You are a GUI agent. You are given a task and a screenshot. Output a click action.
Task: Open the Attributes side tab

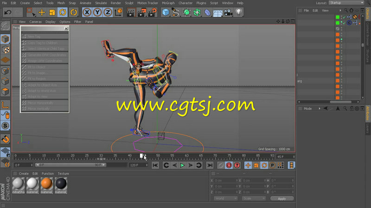tap(368, 114)
